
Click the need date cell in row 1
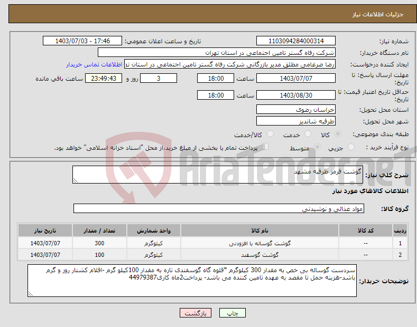point(45,243)
